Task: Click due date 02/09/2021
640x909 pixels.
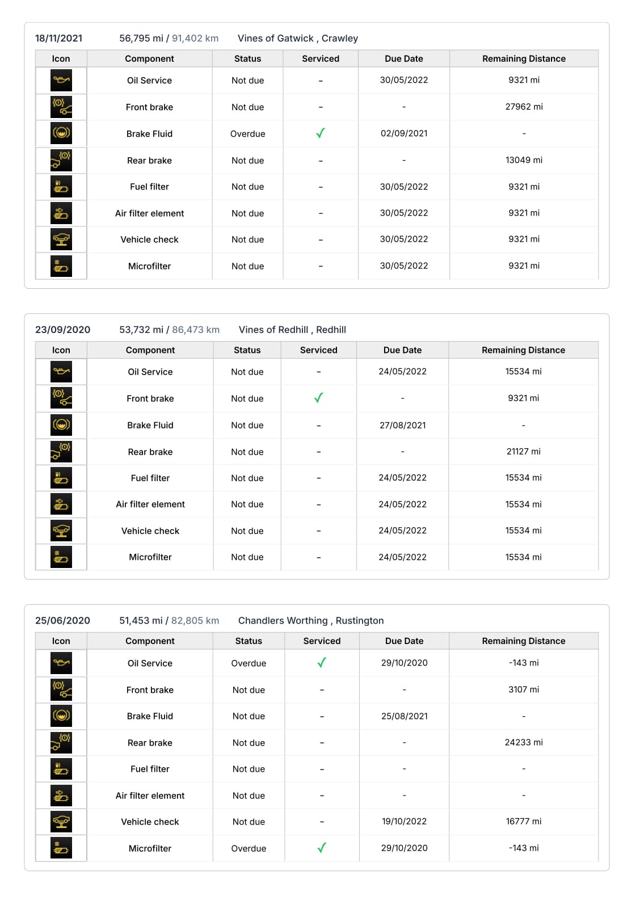Action: [x=404, y=133]
